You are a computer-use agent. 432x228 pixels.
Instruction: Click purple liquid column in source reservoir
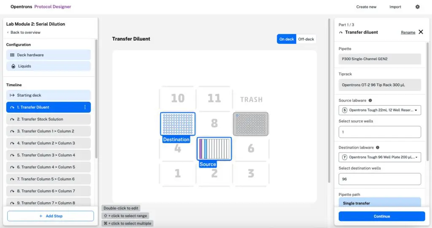pyautogui.click(x=201, y=149)
